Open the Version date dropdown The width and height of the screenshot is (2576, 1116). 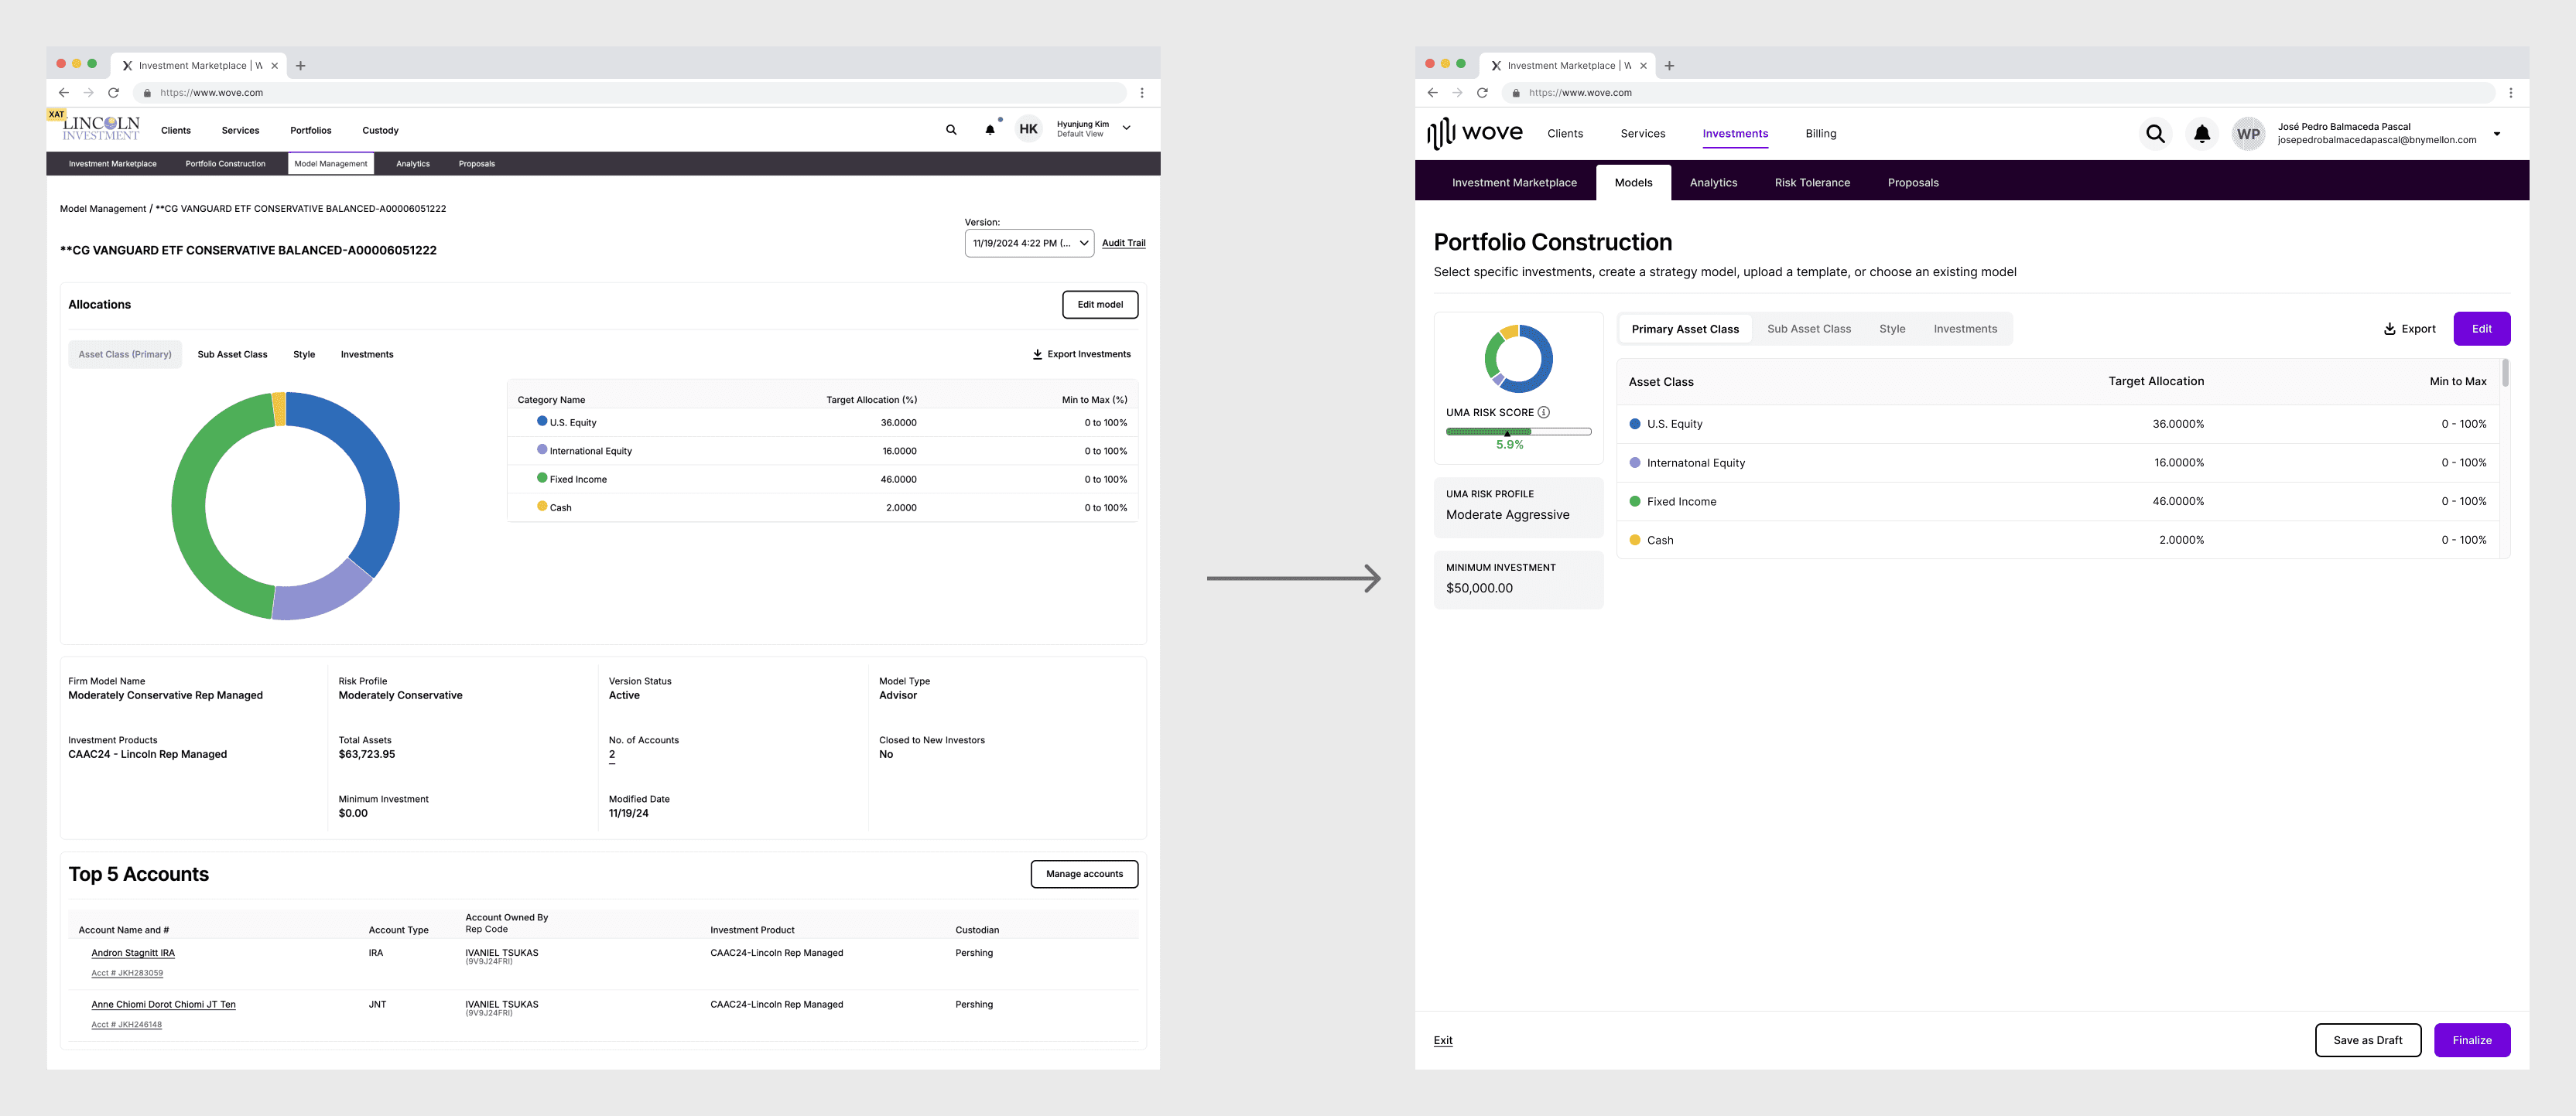pyautogui.click(x=1028, y=243)
